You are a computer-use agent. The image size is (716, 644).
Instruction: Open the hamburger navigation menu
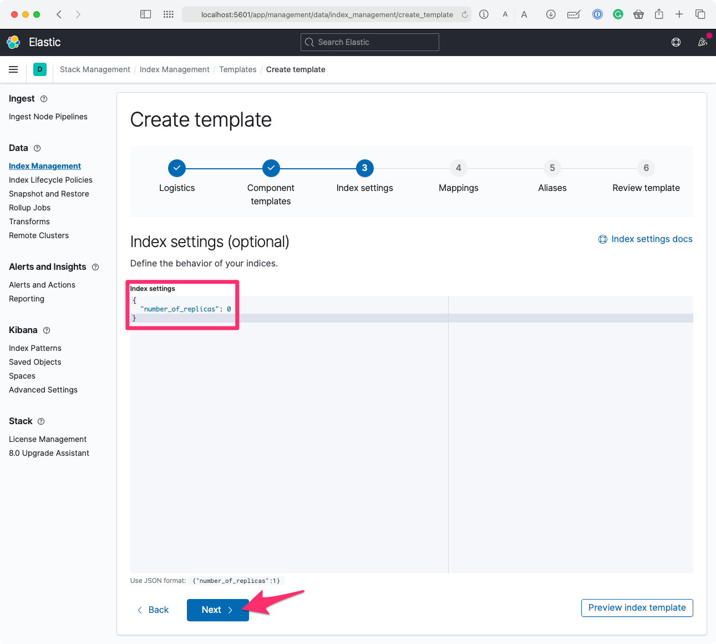[x=13, y=69]
